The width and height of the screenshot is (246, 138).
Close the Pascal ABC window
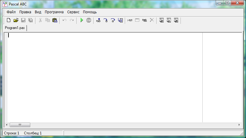pyautogui.click(x=238, y=3)
